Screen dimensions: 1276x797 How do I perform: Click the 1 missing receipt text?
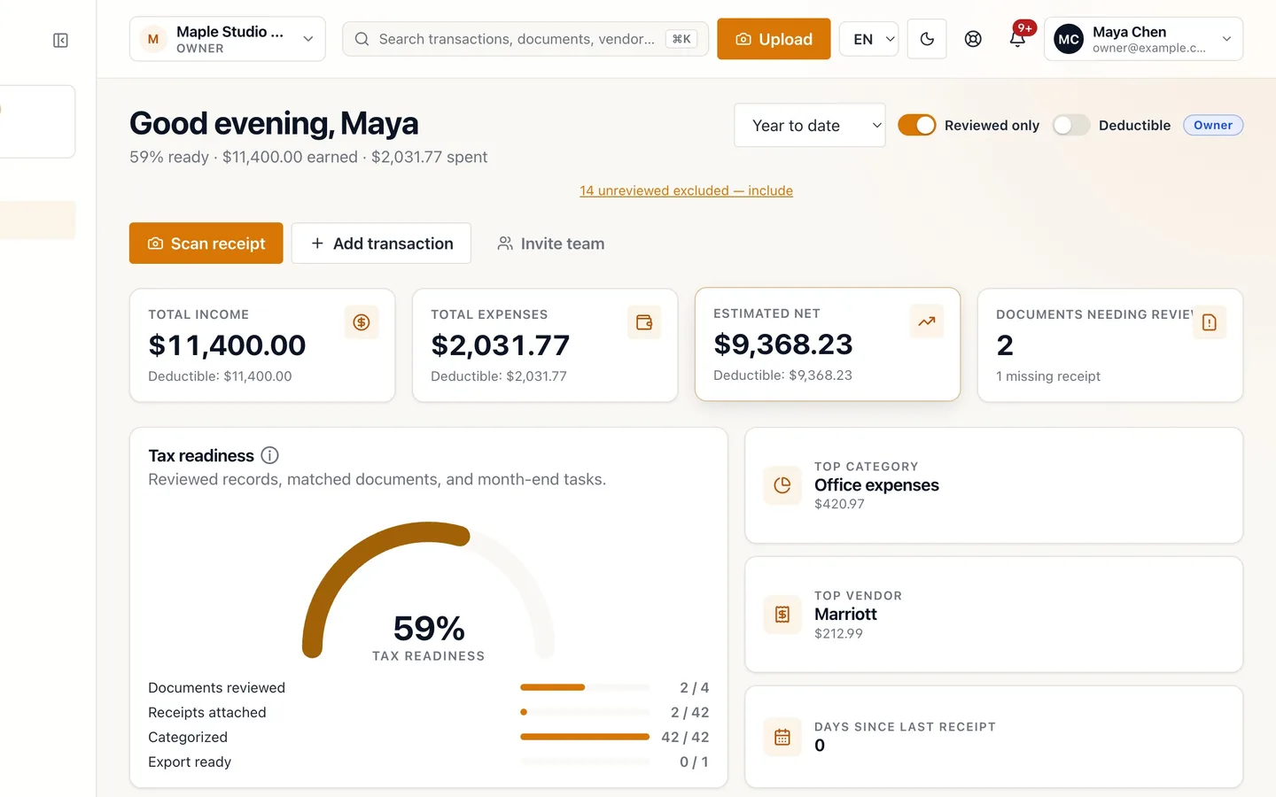point(1048,376)
